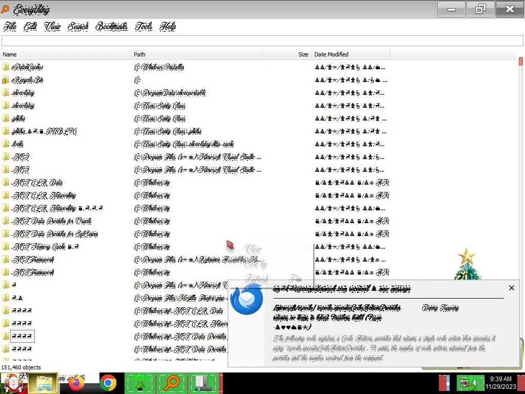Select the .ghidra folder in Users\Santy Claus
Screen dimensions: 525x394
point(18,119)
